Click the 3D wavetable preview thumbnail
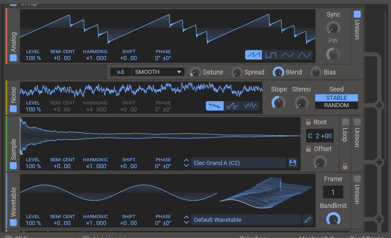 (267, 193)
